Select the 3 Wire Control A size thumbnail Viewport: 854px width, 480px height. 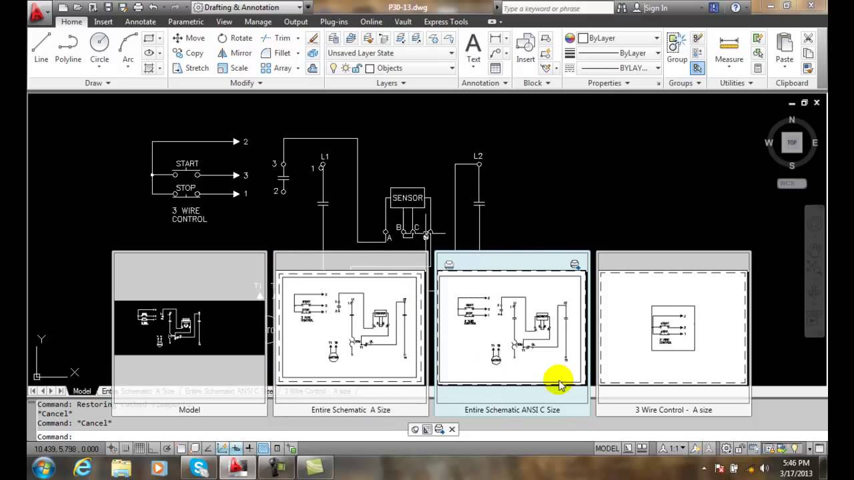(x=673, y=333)
